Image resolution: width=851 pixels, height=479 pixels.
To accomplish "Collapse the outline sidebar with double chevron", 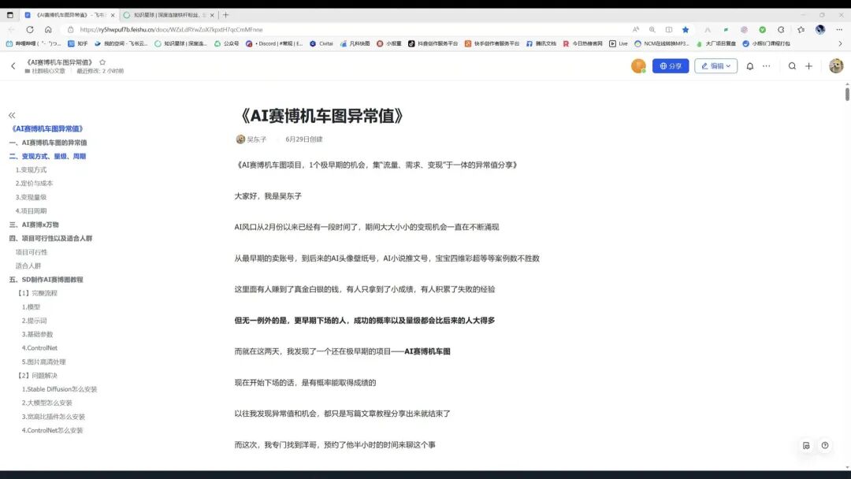I will coord(12,115).
